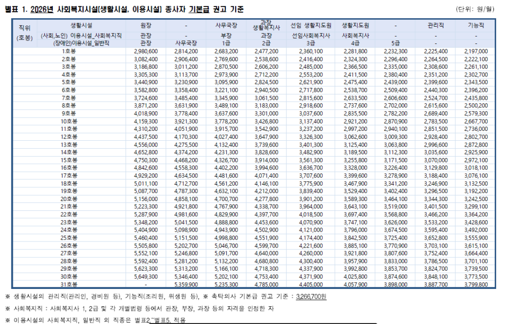Image resolution: width=505 pixels, height=324 pixels.
Task: Click value 3,341,200 in the 18호봉 row
Action: coord(396,183)
